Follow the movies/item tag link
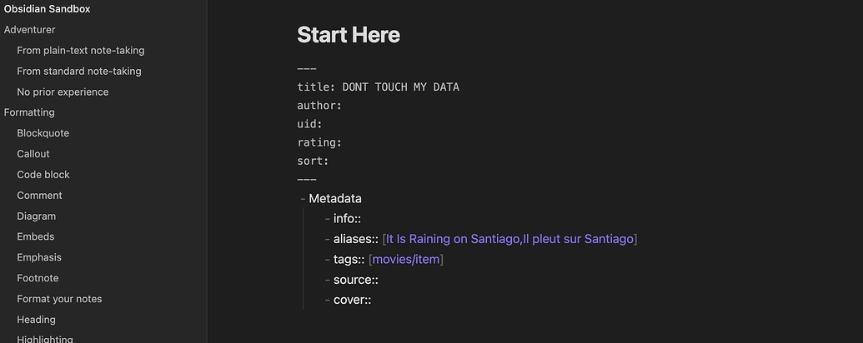The height and width of the screenshot is (343, 863). tap(406, 259)
